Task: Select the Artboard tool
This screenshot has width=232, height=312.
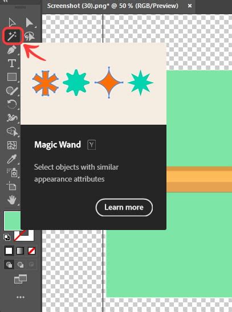Action: tap(11, 186)
